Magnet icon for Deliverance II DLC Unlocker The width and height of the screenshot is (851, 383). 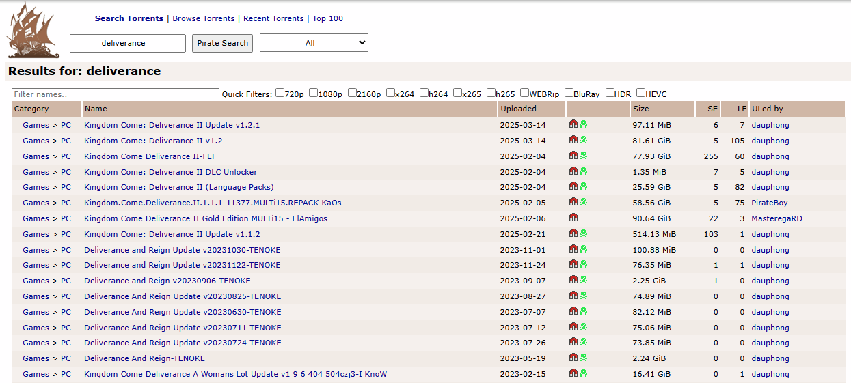tap(573, 171)
